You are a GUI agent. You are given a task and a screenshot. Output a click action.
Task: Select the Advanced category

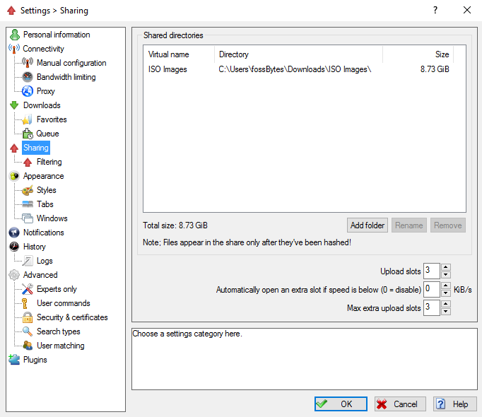(x=40, y=275)
